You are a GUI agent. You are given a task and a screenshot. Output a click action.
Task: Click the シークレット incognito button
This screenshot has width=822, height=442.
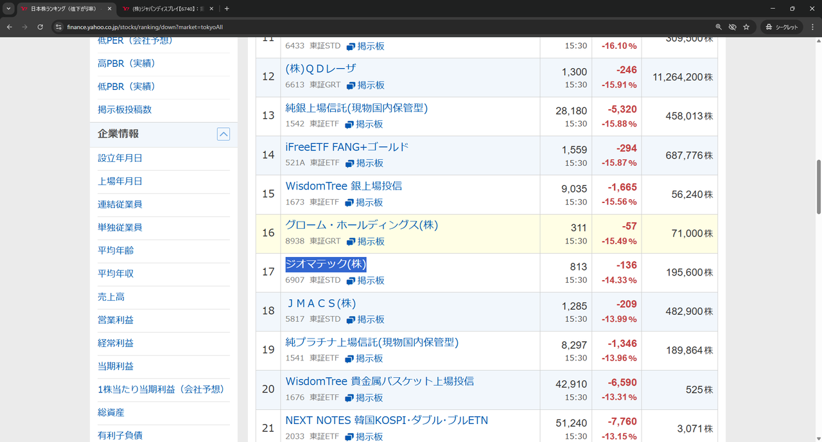click(782, 27)
